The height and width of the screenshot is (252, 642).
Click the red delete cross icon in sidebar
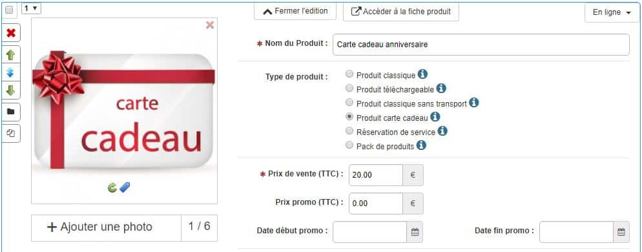pos(10,33)
